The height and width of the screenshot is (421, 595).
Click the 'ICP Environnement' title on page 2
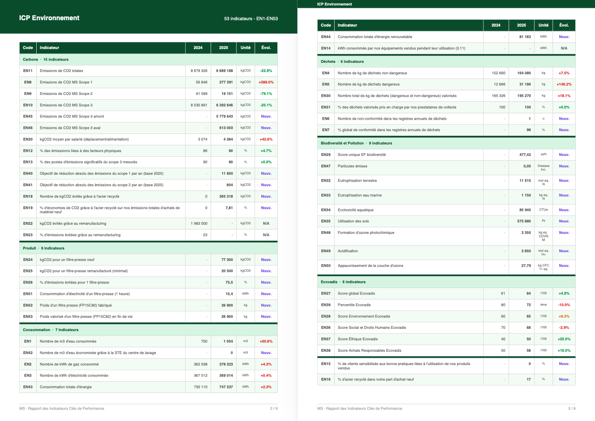click(49, 18)
